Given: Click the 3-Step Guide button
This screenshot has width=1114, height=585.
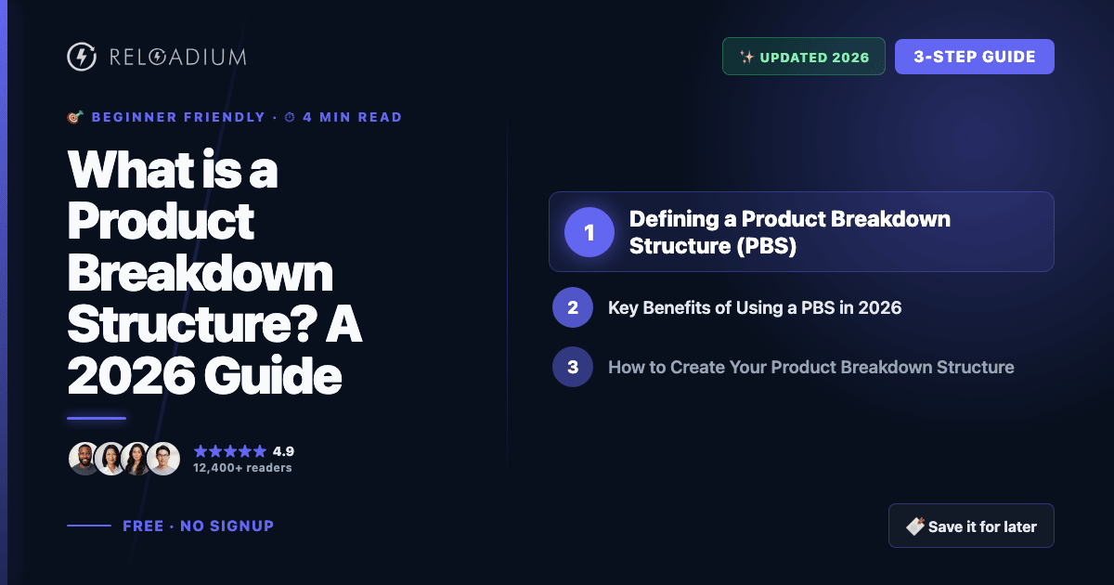Looking at the screenshot, I should (x=975, y=57).
